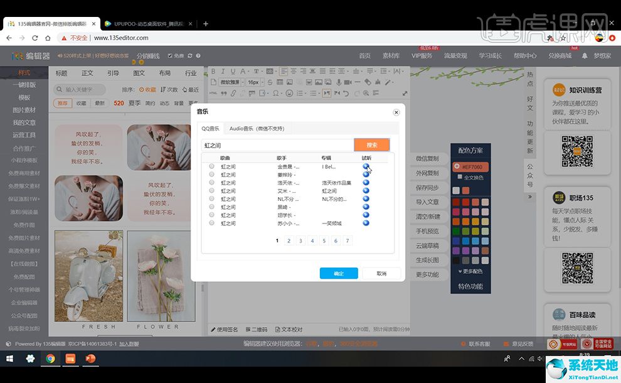The image size is (621, 383).
Task: Click the undo arrow icon in the toolbar
Action: [x=346, y=92]
